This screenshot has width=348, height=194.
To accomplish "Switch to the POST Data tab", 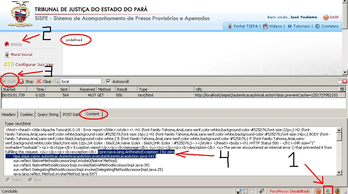I will pyautogui.click(x=71, y=114).
